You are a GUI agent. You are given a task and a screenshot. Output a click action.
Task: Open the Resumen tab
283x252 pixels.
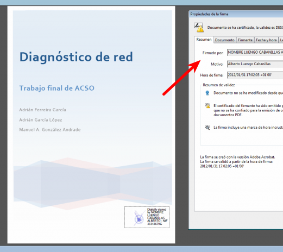[x=204, y=40]
